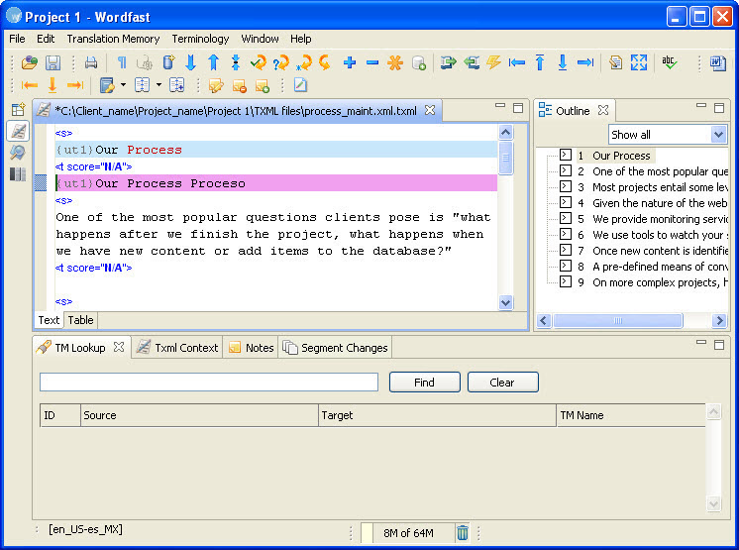
Task: Click the yellow note with pencil icon
Action: tap(216, 85)
